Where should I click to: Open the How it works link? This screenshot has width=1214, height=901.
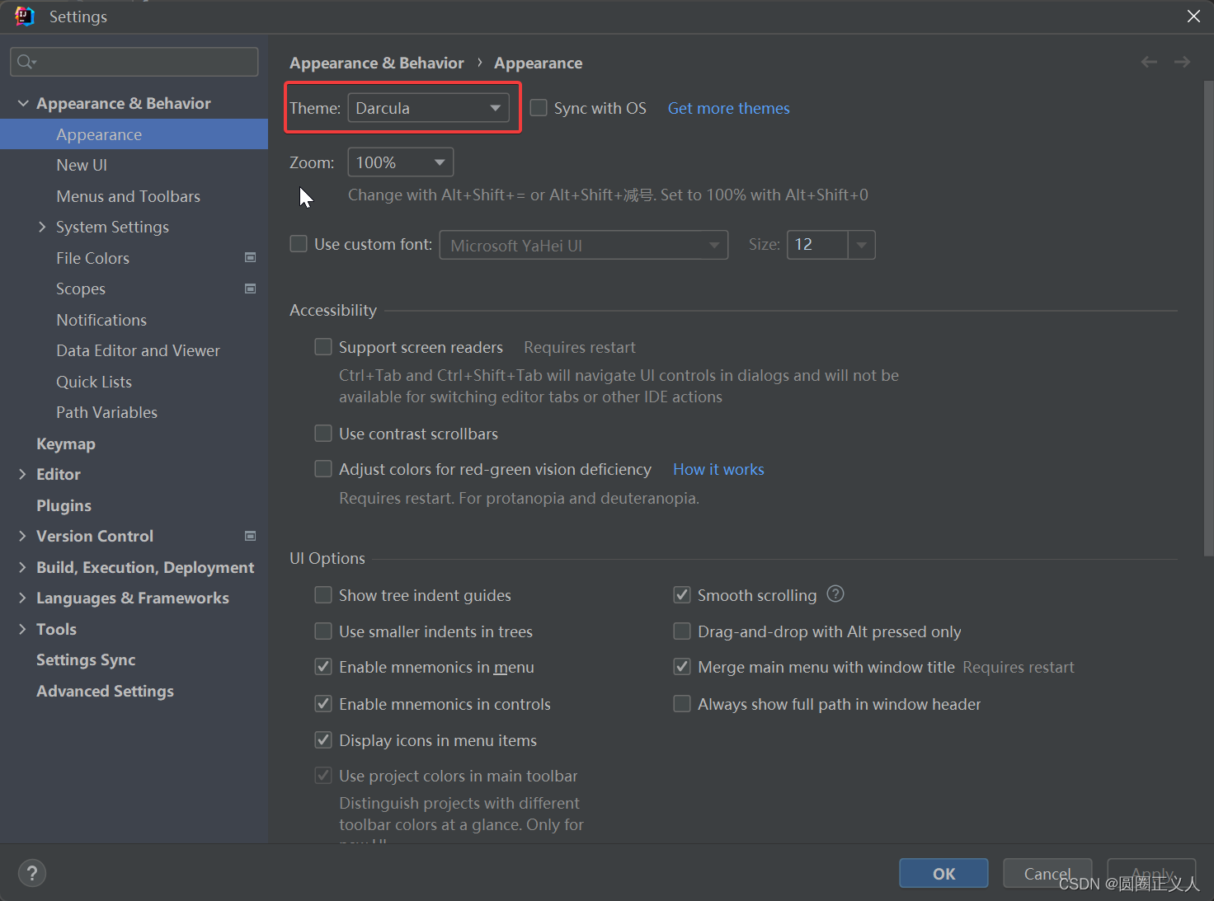click(718, 469)
